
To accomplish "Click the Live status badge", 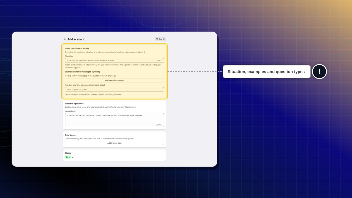I will (68, 157).
